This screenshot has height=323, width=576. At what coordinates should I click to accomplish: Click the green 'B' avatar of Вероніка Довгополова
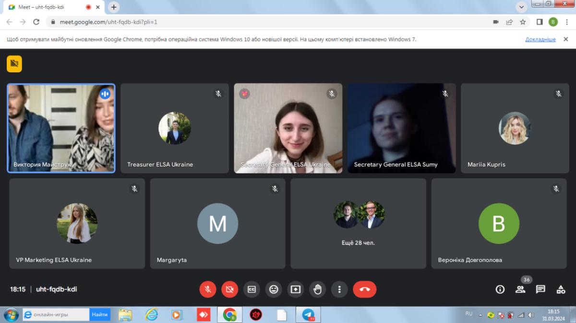coord(499,223)
